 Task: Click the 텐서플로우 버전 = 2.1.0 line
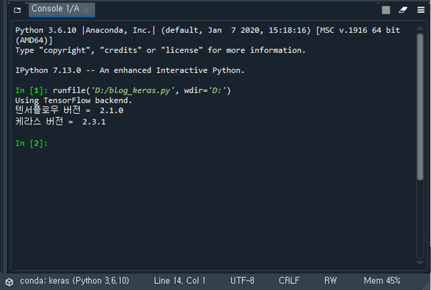69,111
